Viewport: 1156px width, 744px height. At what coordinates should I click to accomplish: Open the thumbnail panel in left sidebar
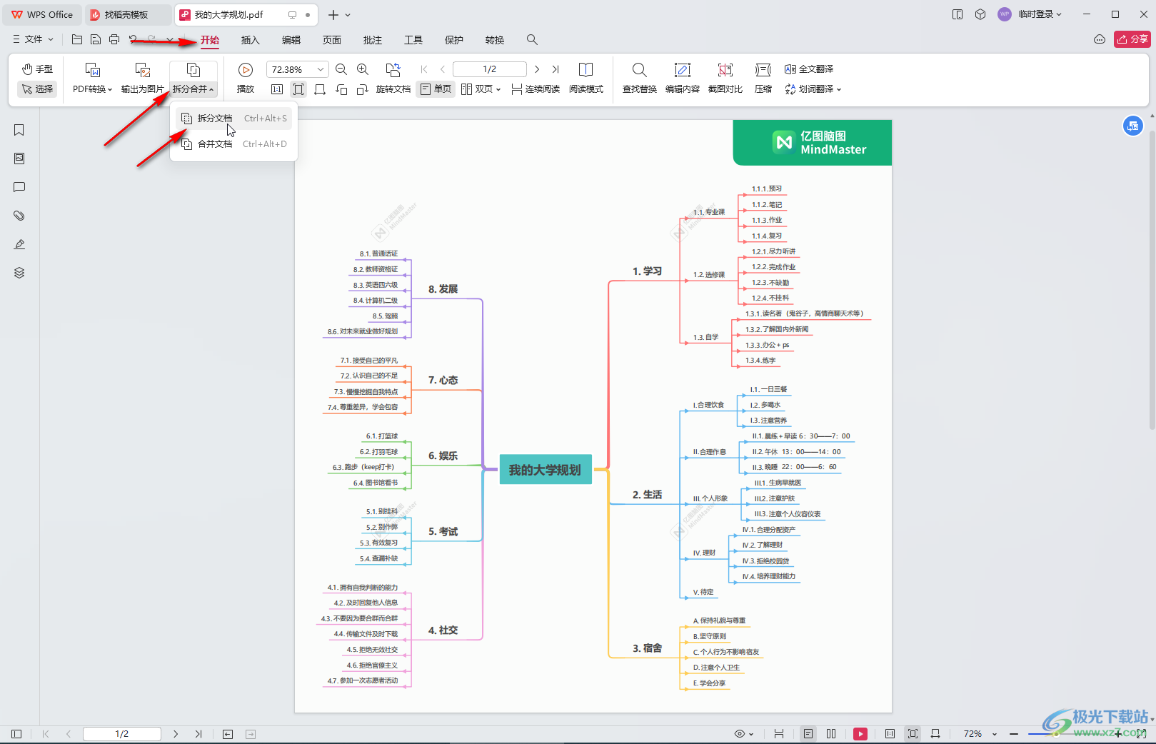19,159
